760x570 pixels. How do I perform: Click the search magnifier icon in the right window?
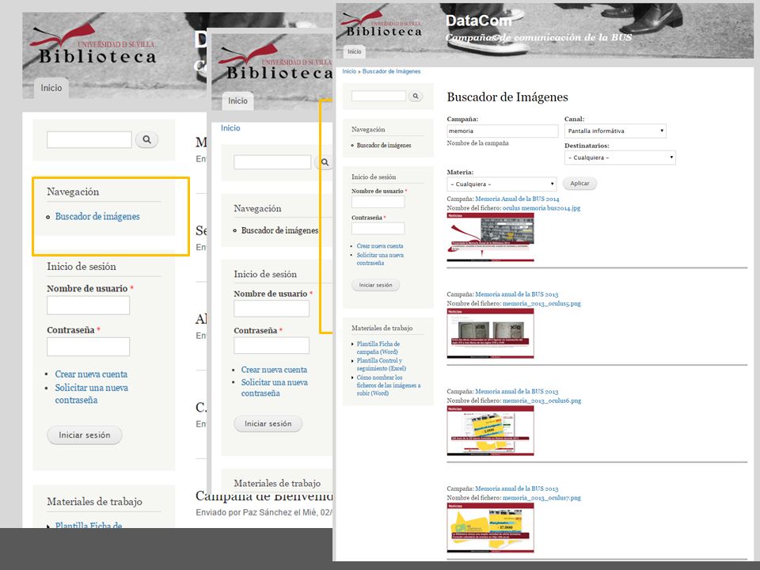pos(416,96)
